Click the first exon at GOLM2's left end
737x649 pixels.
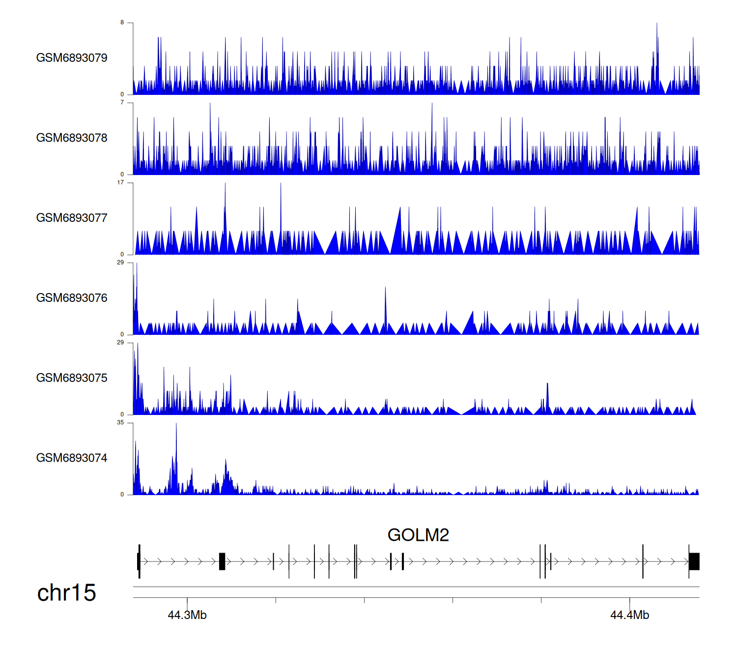139,561
